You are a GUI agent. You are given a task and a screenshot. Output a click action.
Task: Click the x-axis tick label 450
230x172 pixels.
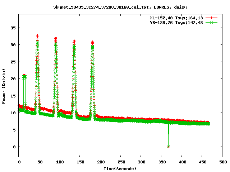[x=203, y=162]
